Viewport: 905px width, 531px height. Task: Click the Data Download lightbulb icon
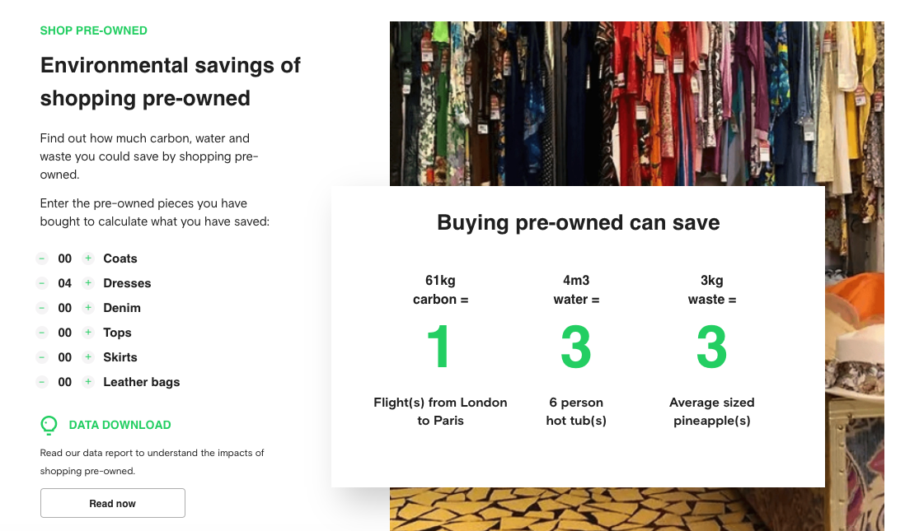click(x=49, y=425)
